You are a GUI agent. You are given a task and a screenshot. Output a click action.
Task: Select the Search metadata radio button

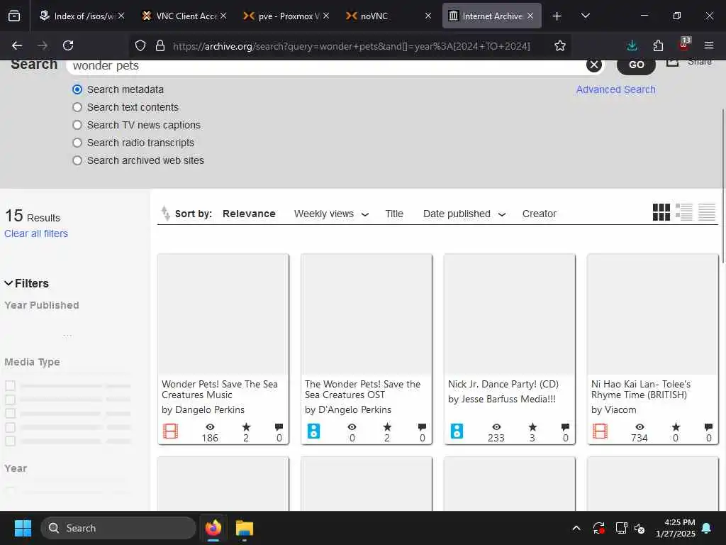pos(77,89)
